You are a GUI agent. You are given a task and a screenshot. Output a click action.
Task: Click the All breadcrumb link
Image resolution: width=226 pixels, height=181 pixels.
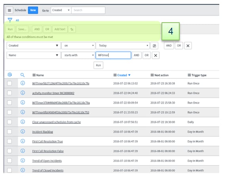tap(17, 20)
